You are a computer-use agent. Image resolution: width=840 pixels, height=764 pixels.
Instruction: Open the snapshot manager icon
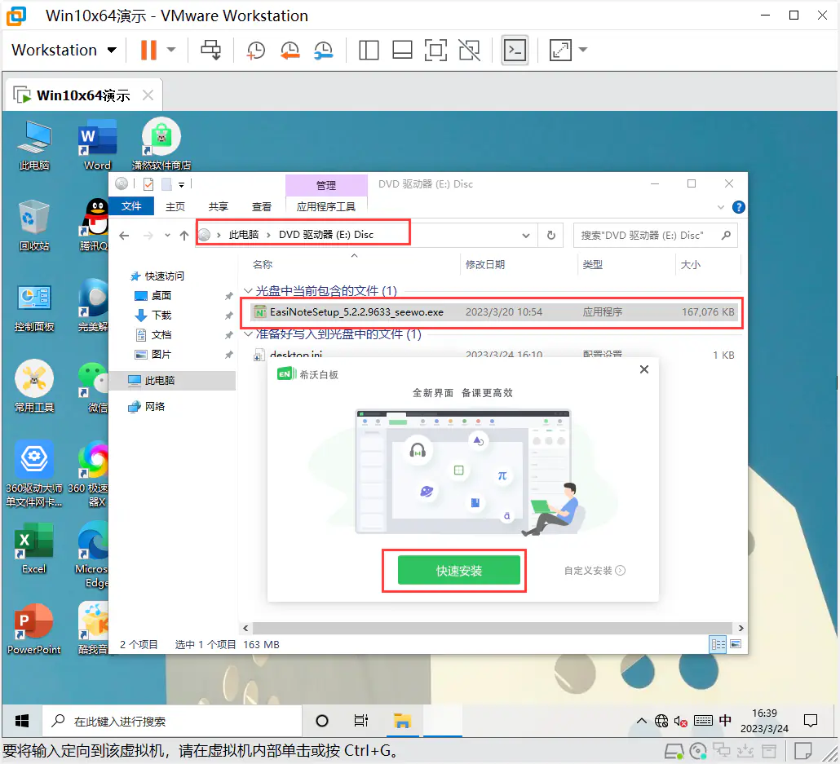(x=324, y=51)
